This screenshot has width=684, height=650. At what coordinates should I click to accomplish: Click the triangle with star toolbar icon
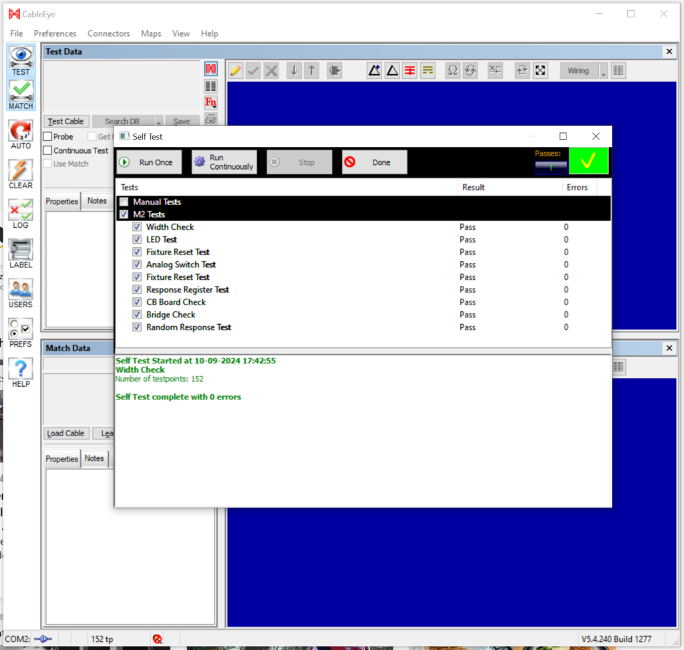pyautogui.click(x=374, y=70)
